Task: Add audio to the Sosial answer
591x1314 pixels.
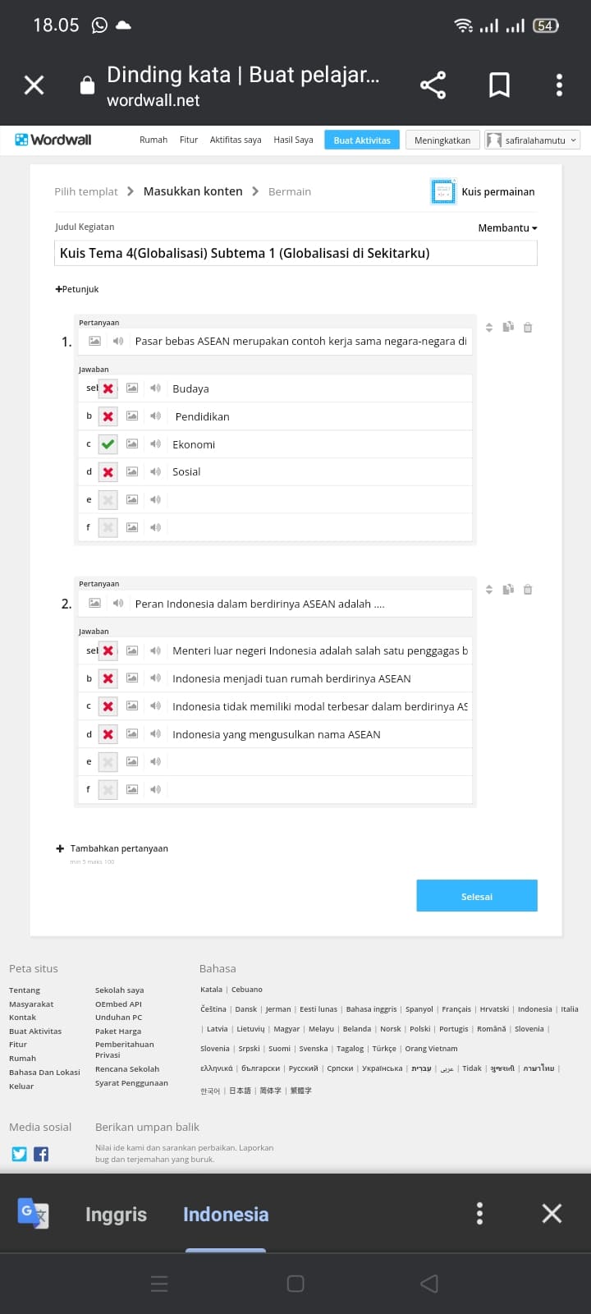Action: (155, 471)
